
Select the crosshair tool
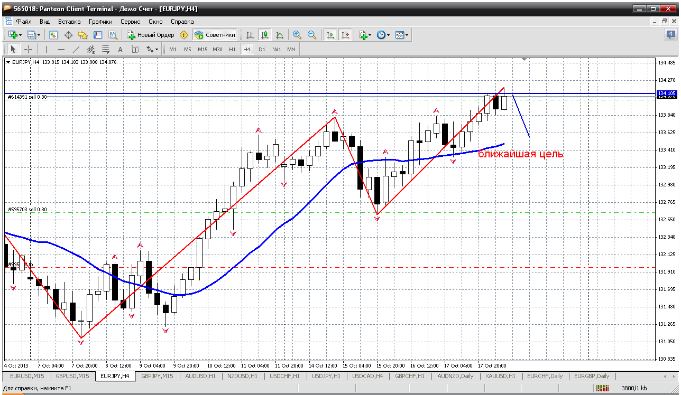click(x=28, y=49)
